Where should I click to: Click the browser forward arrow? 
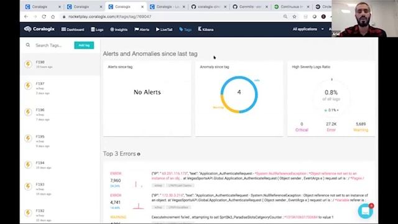pos(35,17)
